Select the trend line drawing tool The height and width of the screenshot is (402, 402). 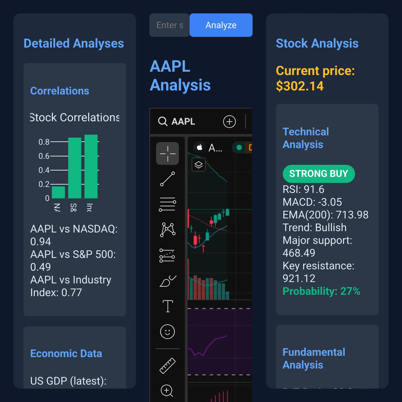point(167,179)
